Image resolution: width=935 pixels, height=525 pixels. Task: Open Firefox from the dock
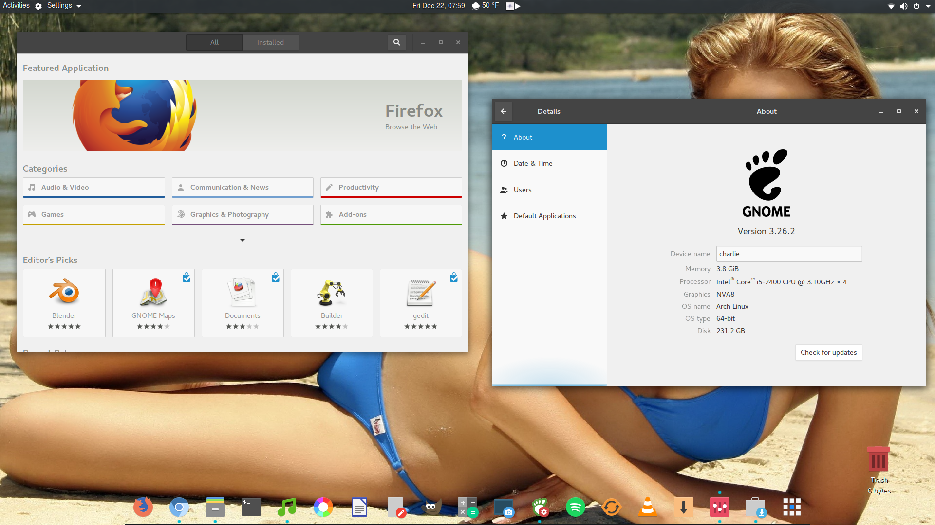click(x=143, y=507)
